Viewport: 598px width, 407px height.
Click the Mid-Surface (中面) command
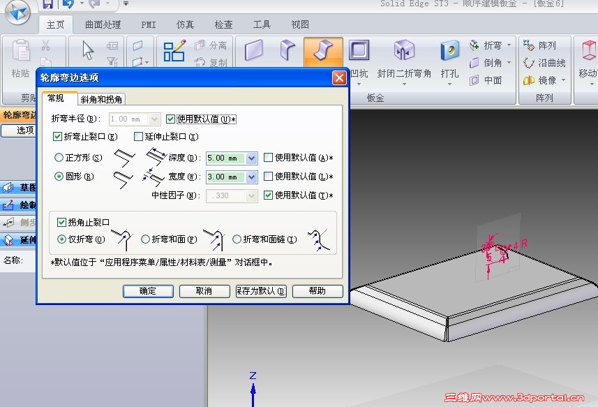486,80
